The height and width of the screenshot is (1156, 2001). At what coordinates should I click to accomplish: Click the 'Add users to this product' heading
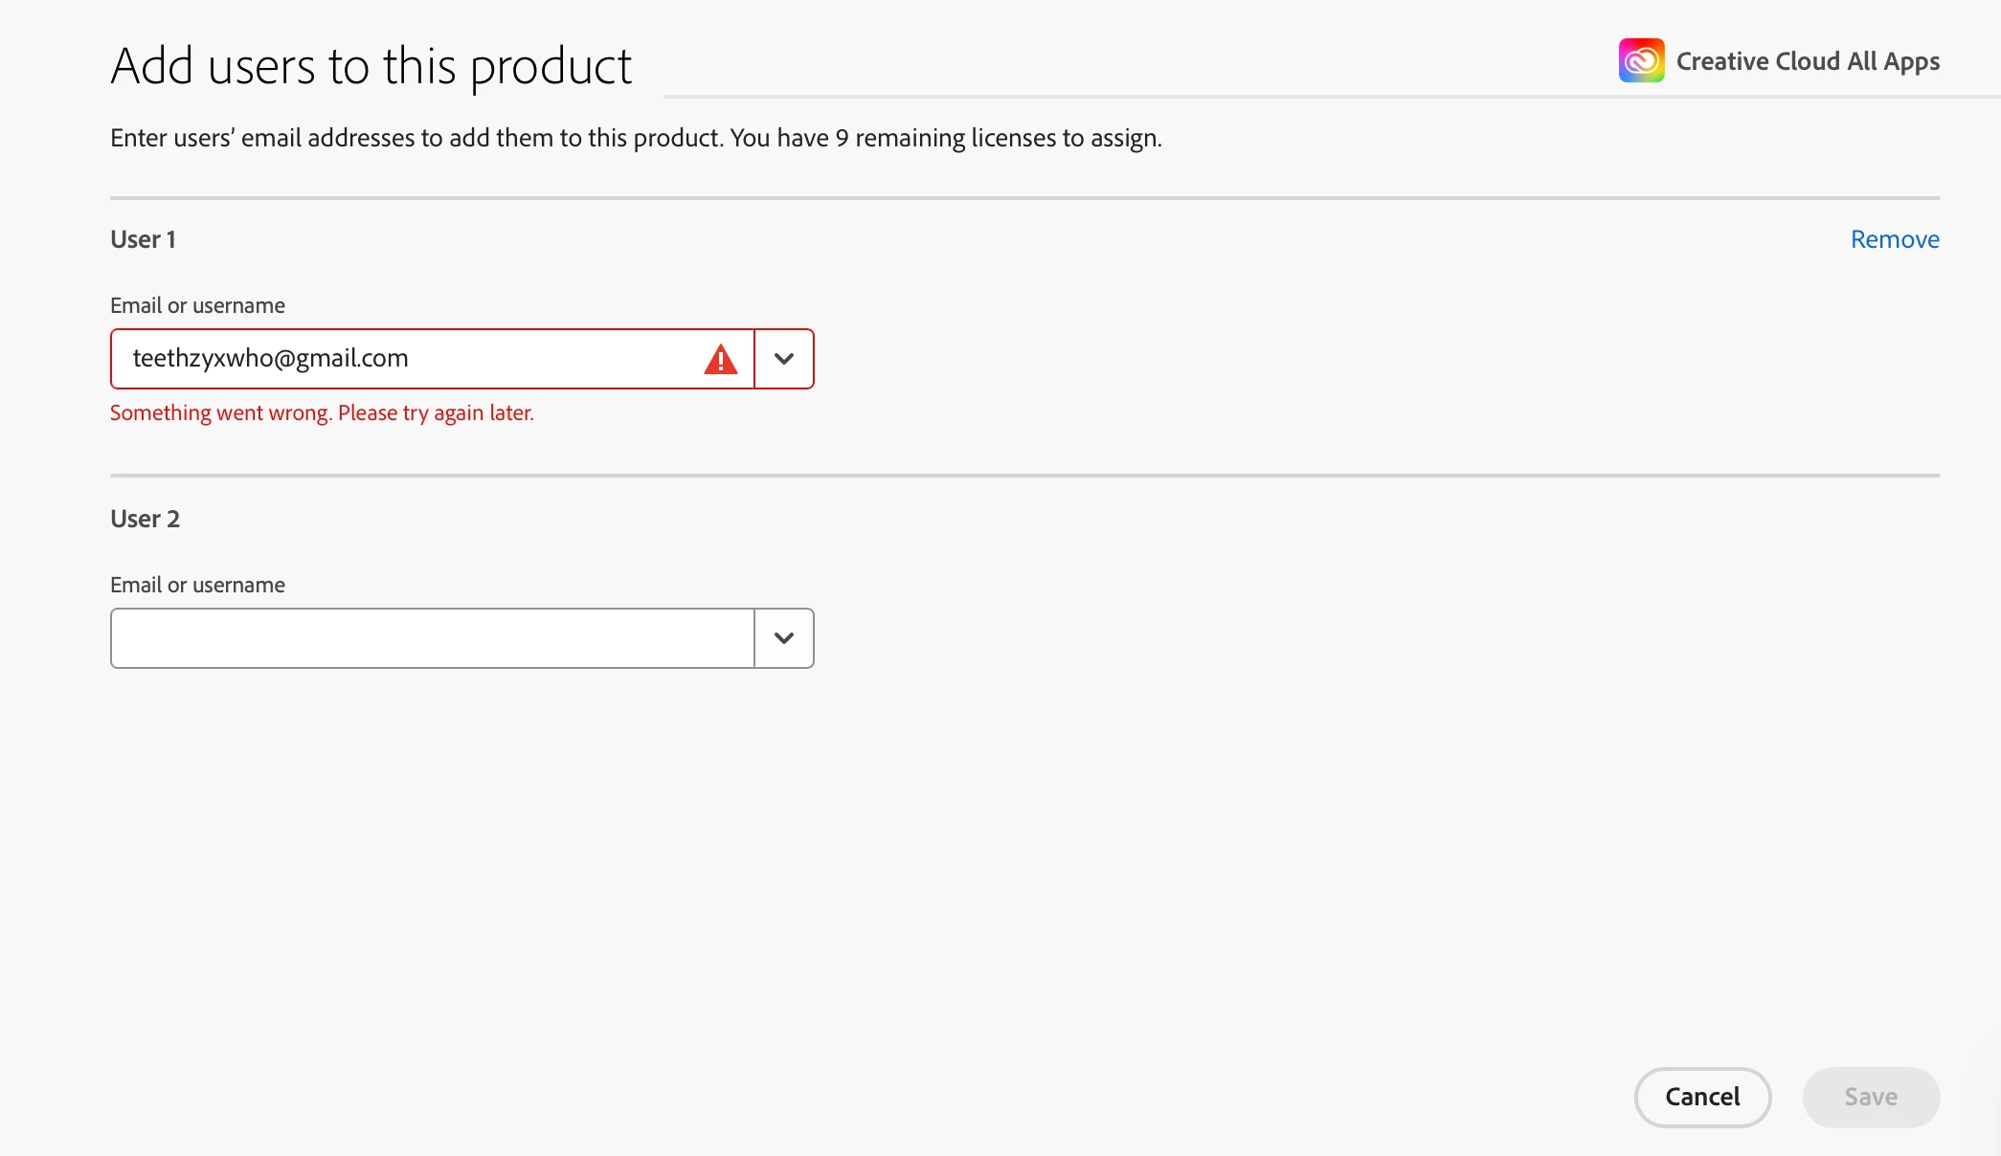tap(371, 67)
